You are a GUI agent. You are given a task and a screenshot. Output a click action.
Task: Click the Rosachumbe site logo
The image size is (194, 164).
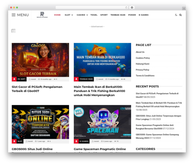(42, 15)
